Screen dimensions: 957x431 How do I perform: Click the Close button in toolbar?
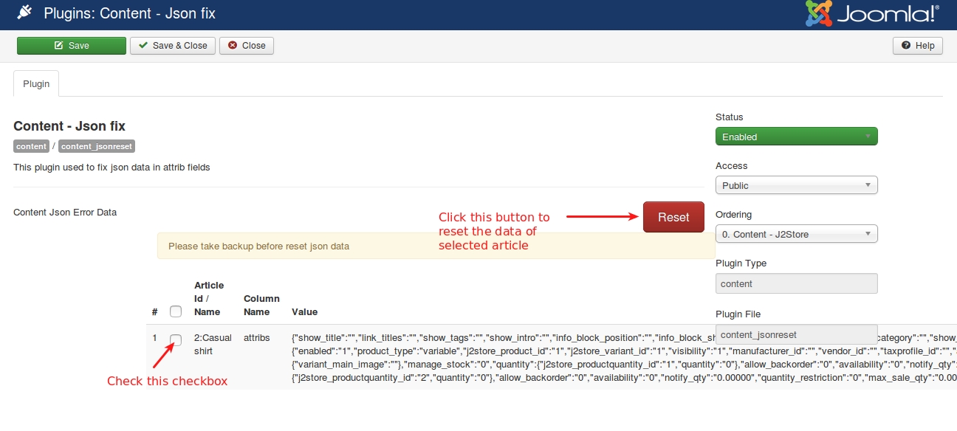point(247,46)
